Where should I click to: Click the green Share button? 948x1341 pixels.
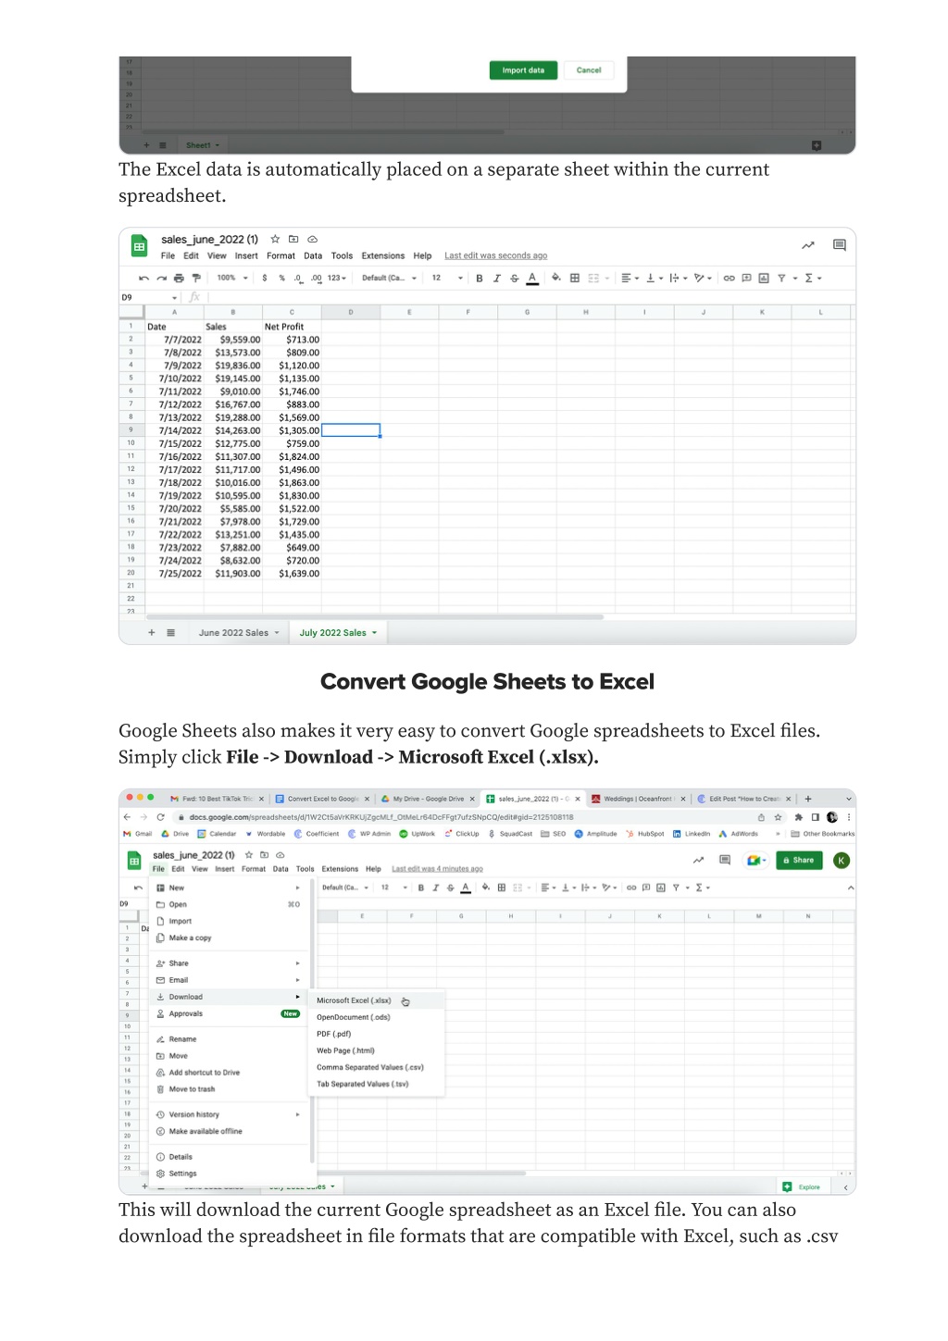pyautogui.click(x=799, y=861)
